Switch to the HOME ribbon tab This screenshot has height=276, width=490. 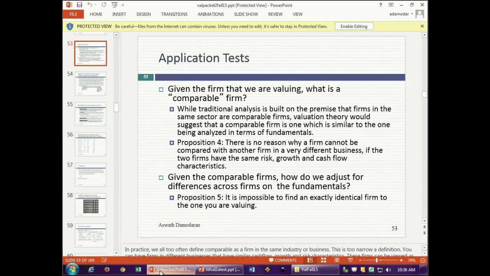96,14
